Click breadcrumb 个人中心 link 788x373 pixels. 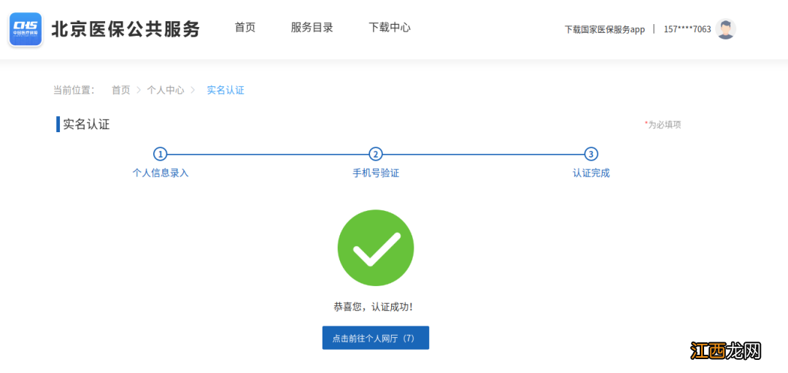coord(166,91)
